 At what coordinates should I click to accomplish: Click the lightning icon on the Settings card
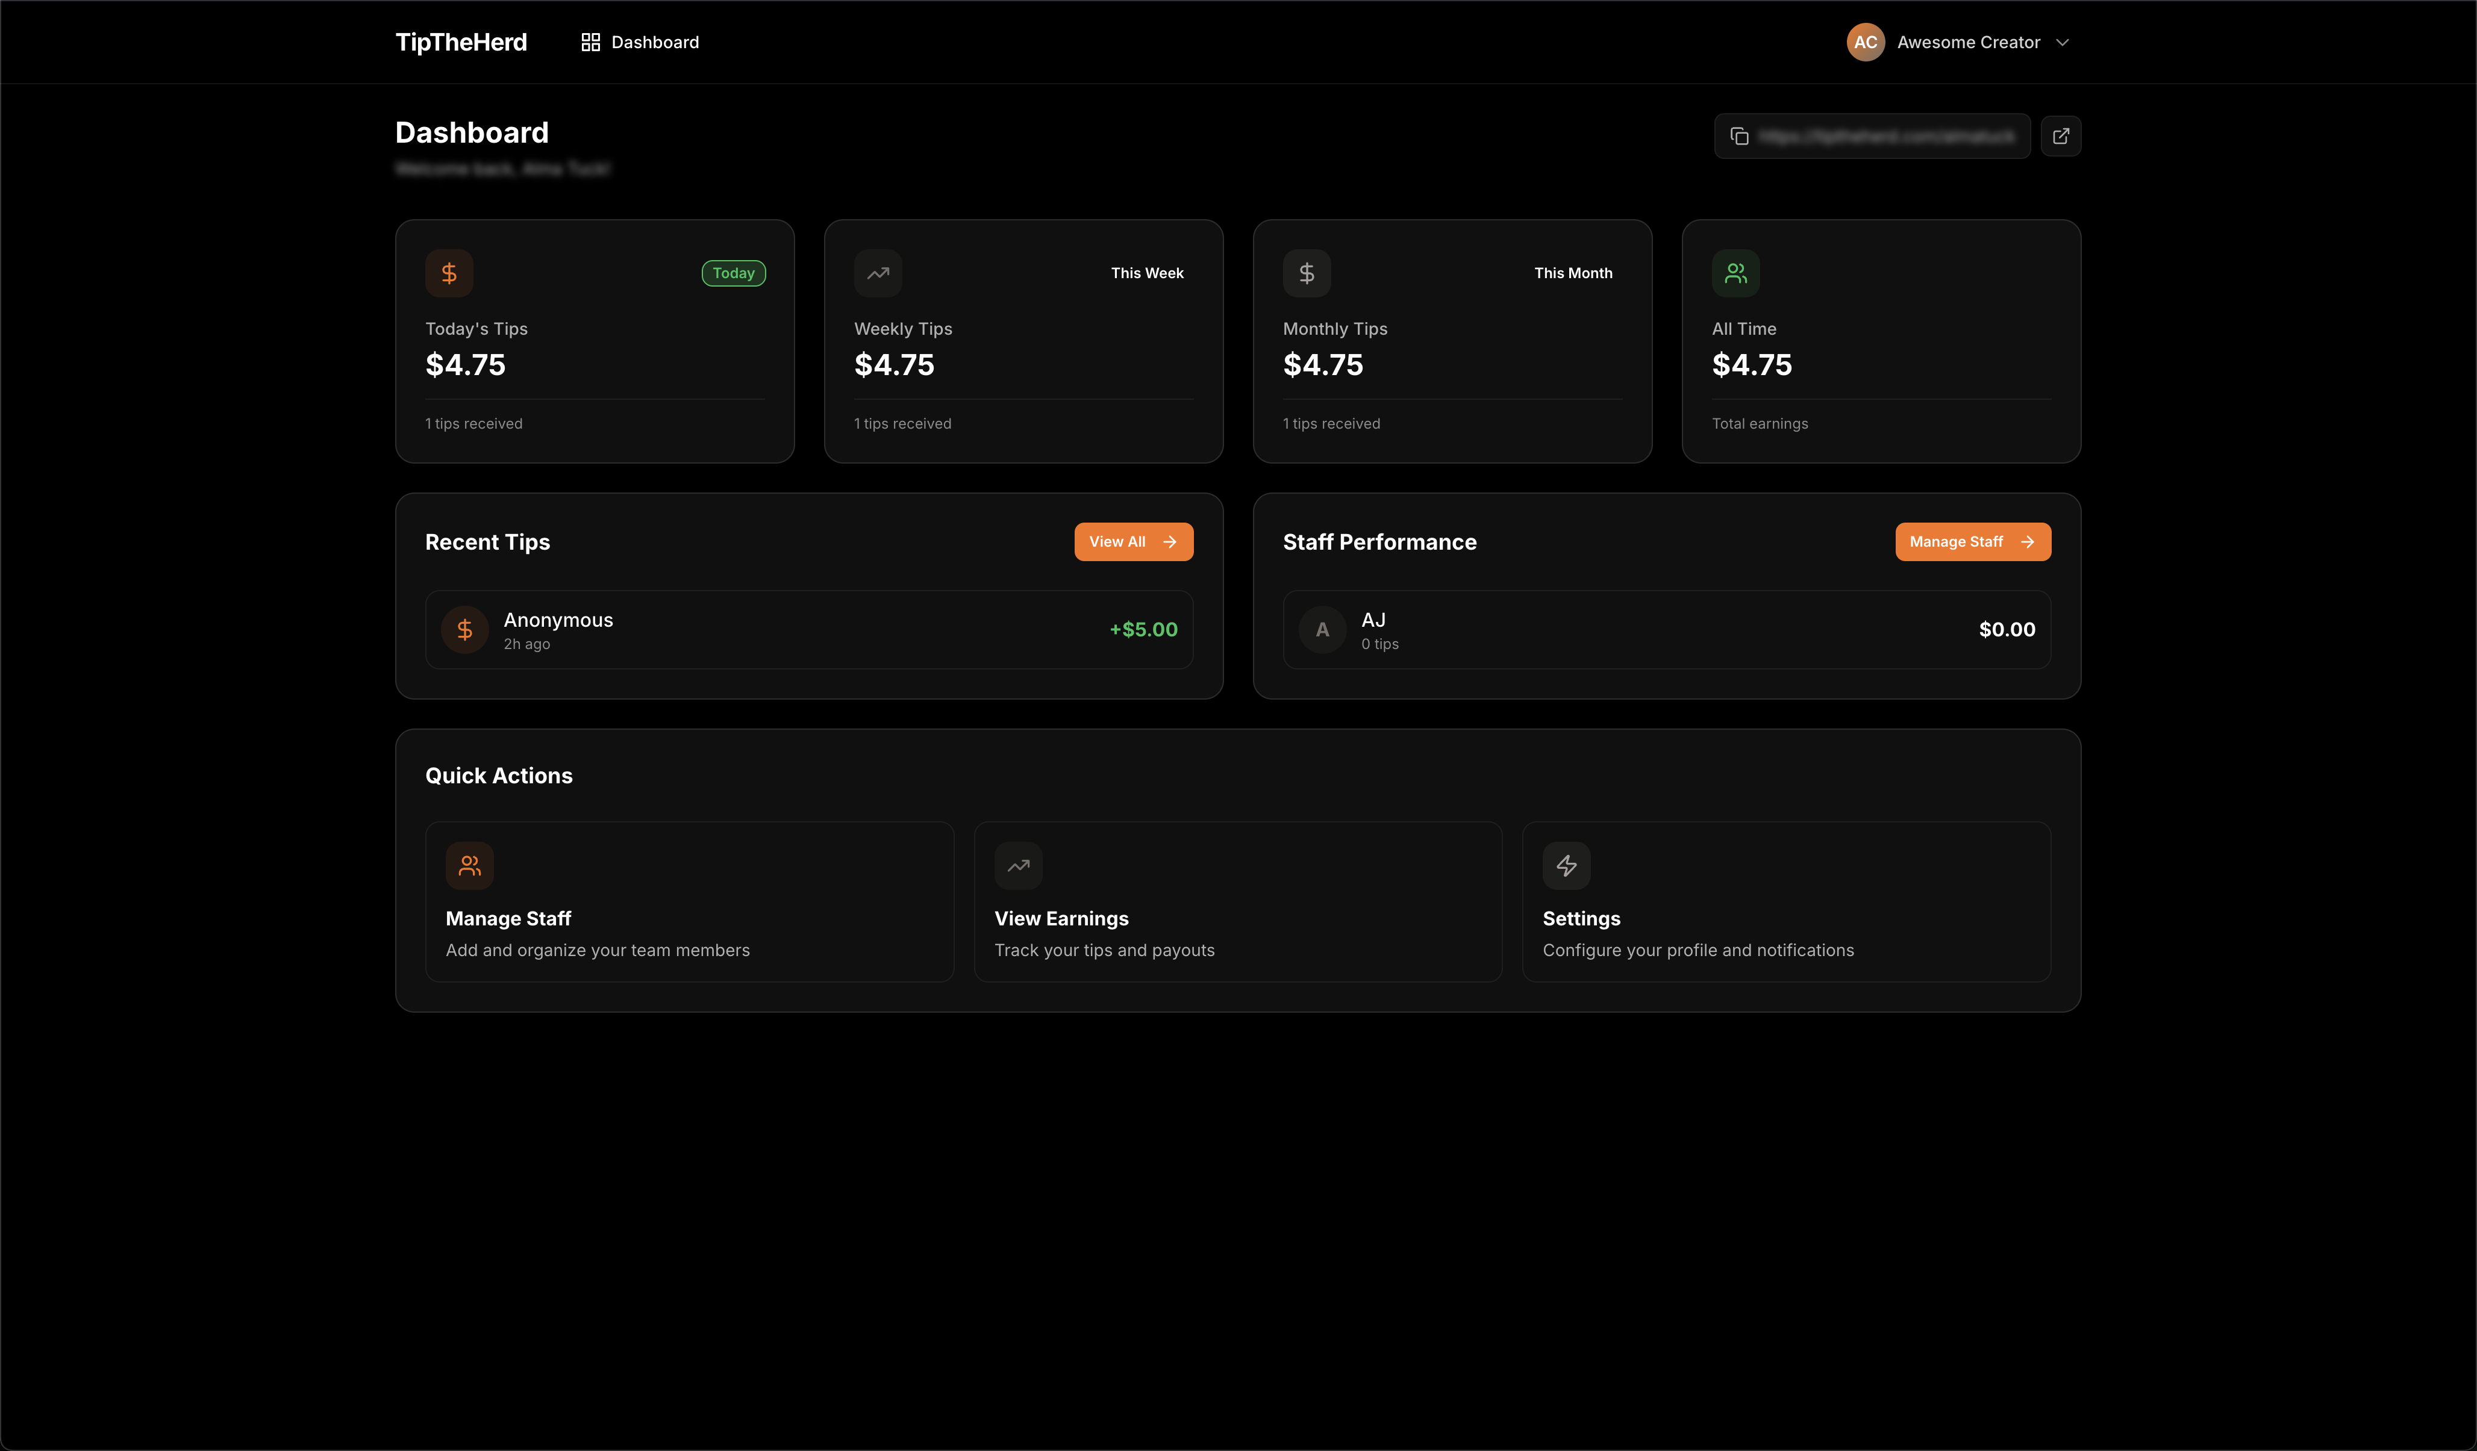(x=1567, y=866)
